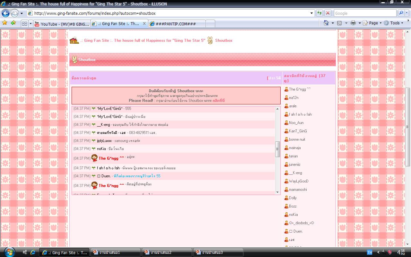Switch to the YouTube (MV)#8 GING tab
This screenshot has width=411, height=257.
click(62, 24)
